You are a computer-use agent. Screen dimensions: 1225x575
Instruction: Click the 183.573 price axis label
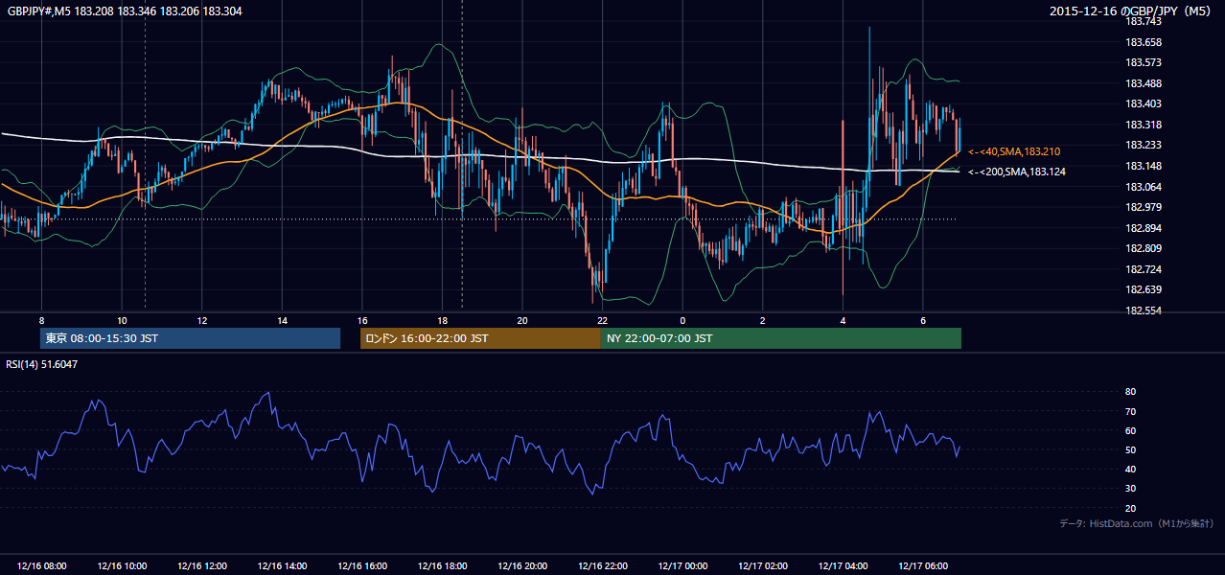point(1143,62)
